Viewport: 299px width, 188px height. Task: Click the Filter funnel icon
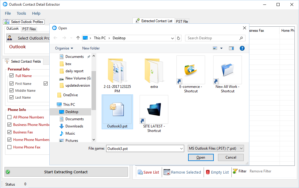click(x=235, y=171)
